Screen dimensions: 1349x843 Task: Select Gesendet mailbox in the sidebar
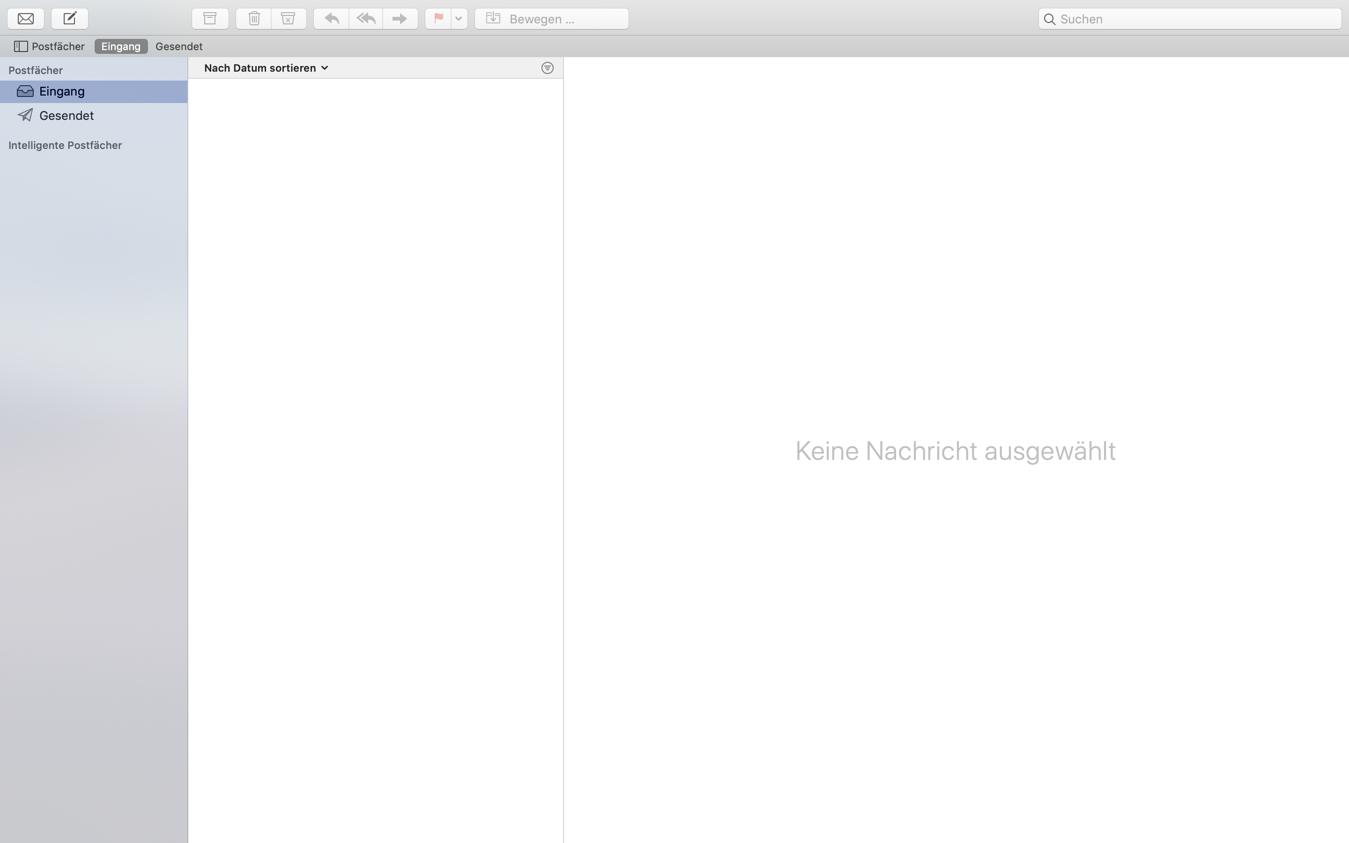pyautogui.click(x=67, y=116)
